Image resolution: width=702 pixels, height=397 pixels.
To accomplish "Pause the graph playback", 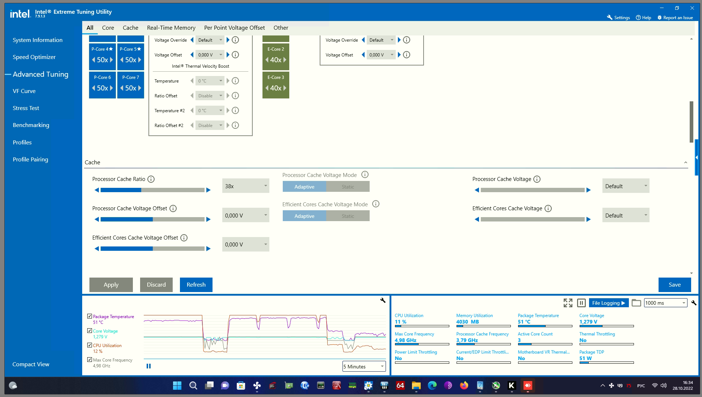I will click(148, 366).
